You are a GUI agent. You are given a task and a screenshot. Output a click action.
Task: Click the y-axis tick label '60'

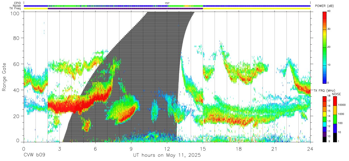click(x=16, y=64)
